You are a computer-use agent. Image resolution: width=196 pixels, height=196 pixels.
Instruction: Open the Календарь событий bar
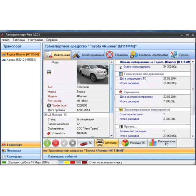click(x=119, y=156)
